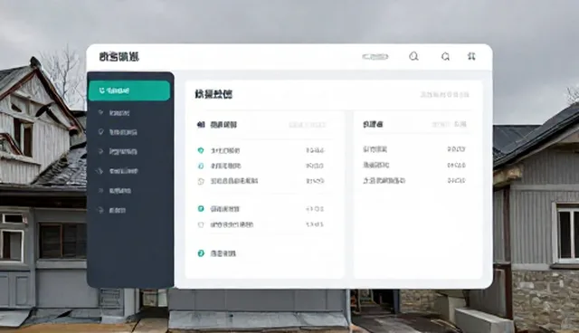
Task: Select the green highlighted sidebar menu item
Action: tap(129, 90)
